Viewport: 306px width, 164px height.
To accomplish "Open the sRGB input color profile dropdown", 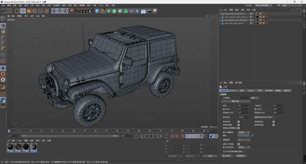I will point(244,147).
